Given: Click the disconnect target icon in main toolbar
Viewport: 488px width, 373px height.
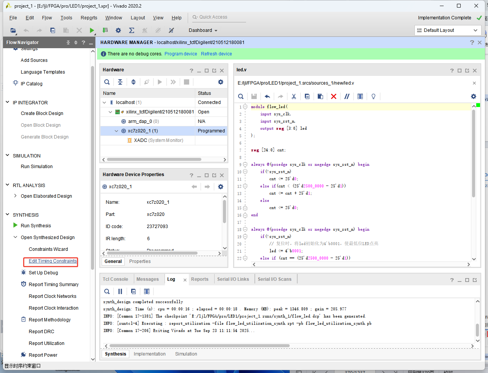Looking at the screenshot, I should pos(171,30).
